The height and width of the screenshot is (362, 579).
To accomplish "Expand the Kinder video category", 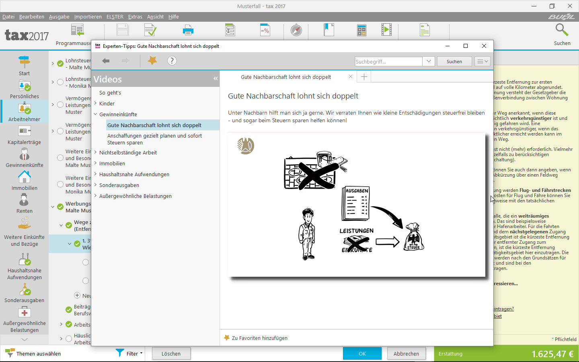I will click(96, 103).
